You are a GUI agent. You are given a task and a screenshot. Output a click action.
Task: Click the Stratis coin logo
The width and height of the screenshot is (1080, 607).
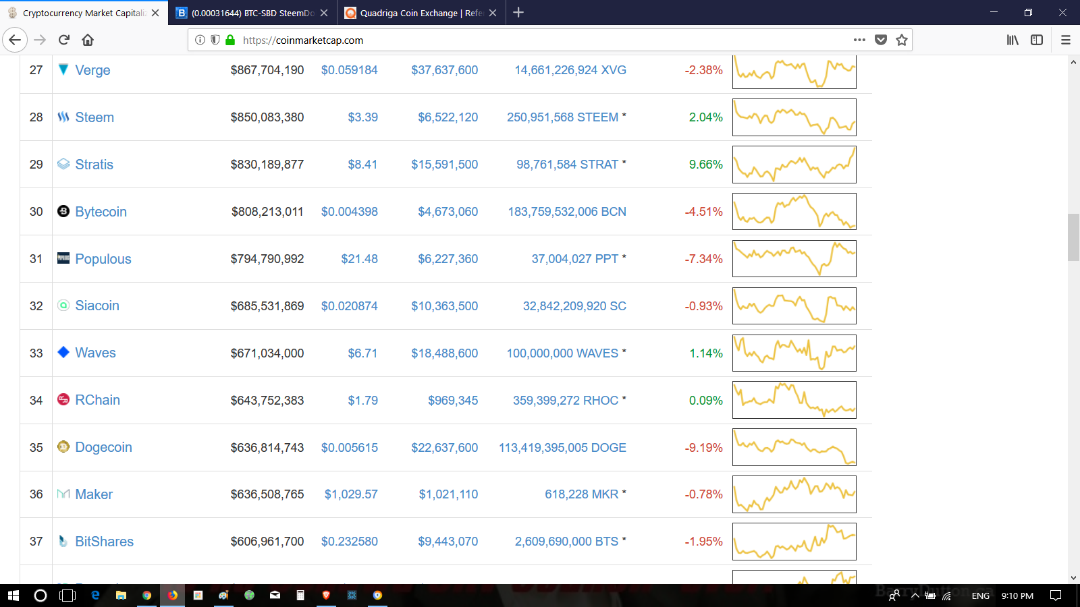pos(63,164)
